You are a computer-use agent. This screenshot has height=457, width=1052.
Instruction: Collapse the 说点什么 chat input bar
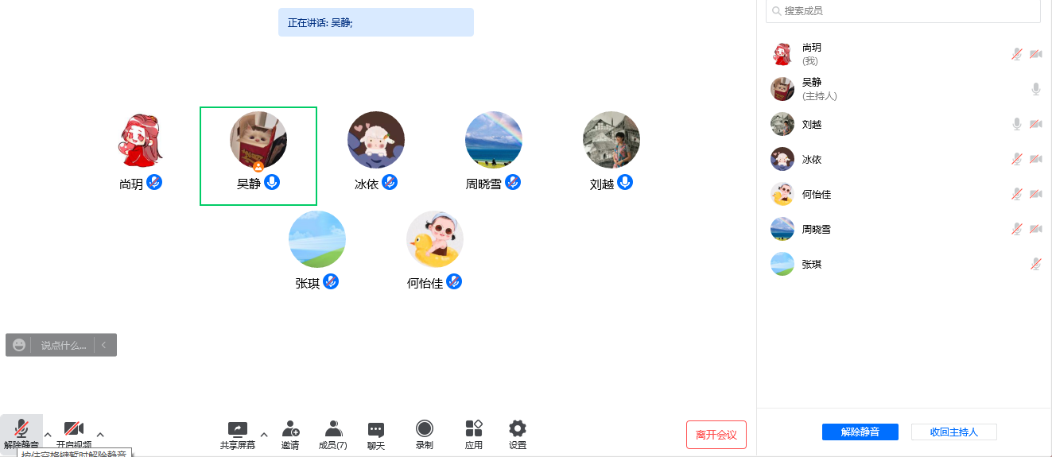[103, 345]
